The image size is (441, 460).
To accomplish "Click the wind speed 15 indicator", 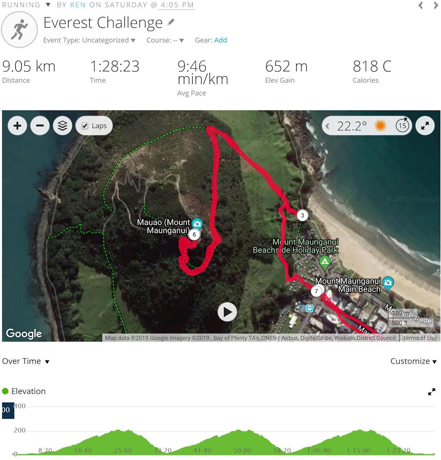I will (402, 126).
